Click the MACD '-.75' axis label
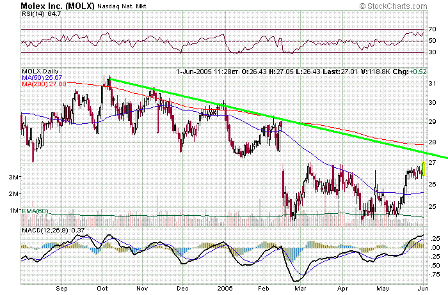The height and width of the screenshot is (295, 448). tap(435, 275)
